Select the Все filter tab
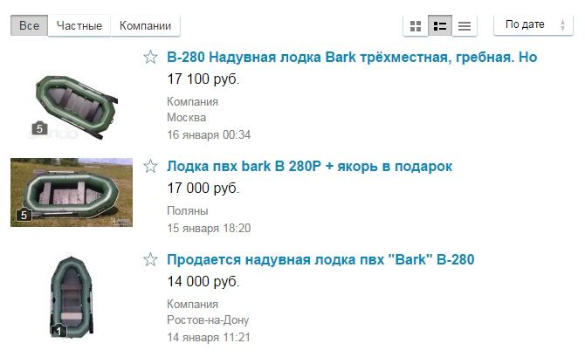This screenshot has width=585, height=357. pos(29,25)
